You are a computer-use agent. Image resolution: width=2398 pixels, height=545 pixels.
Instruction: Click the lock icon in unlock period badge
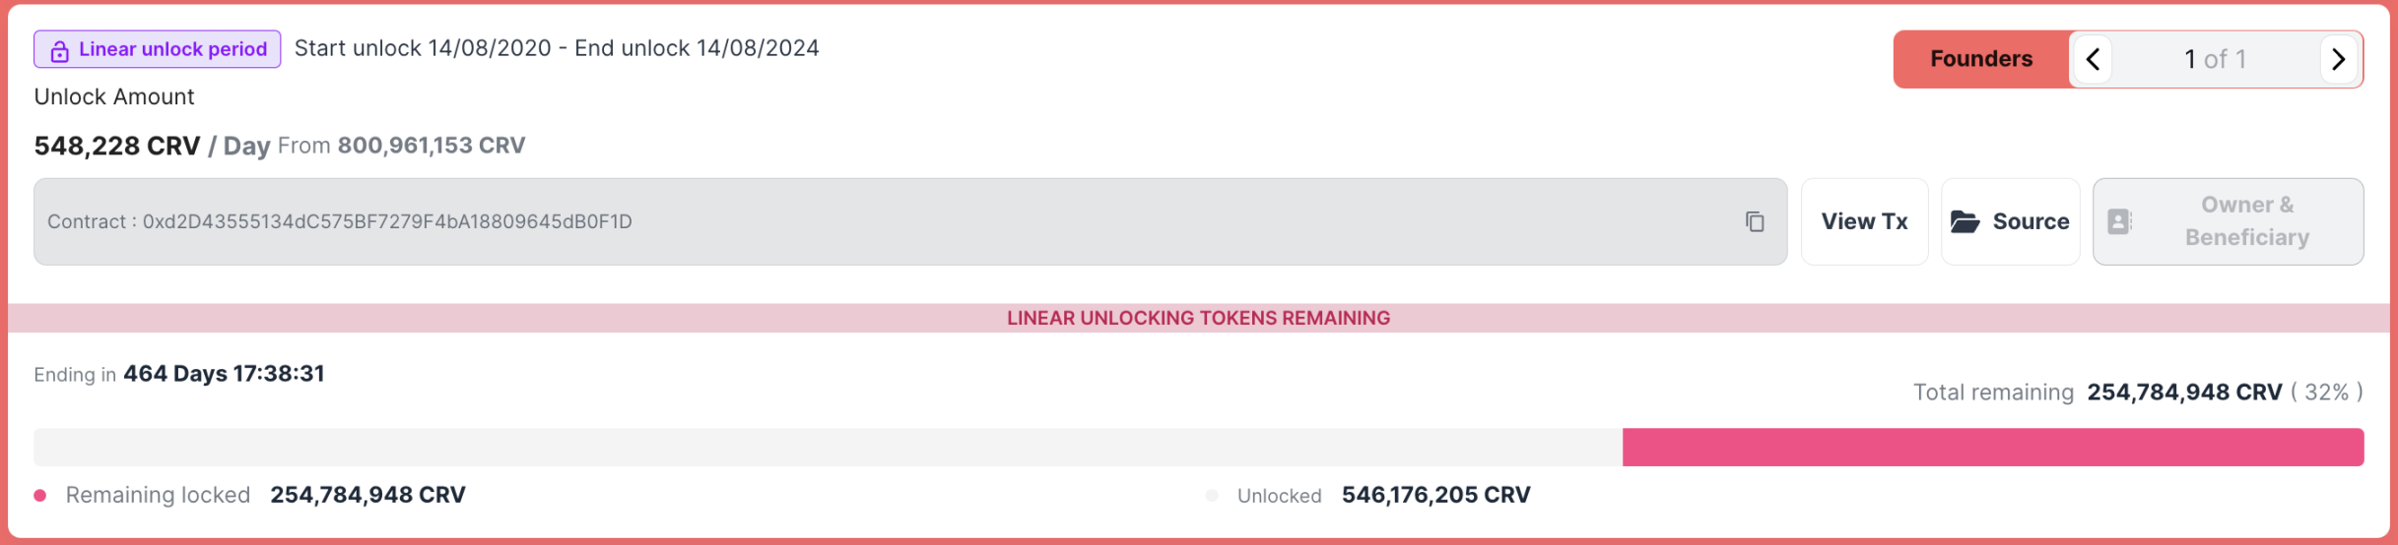(x=59, y=50)
